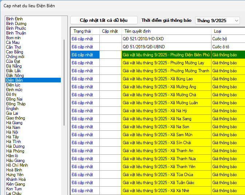Screen dimensions: 245x195
Task: Choose 'Hồ Chí Minh' in left list
Action: coord(16,165)
